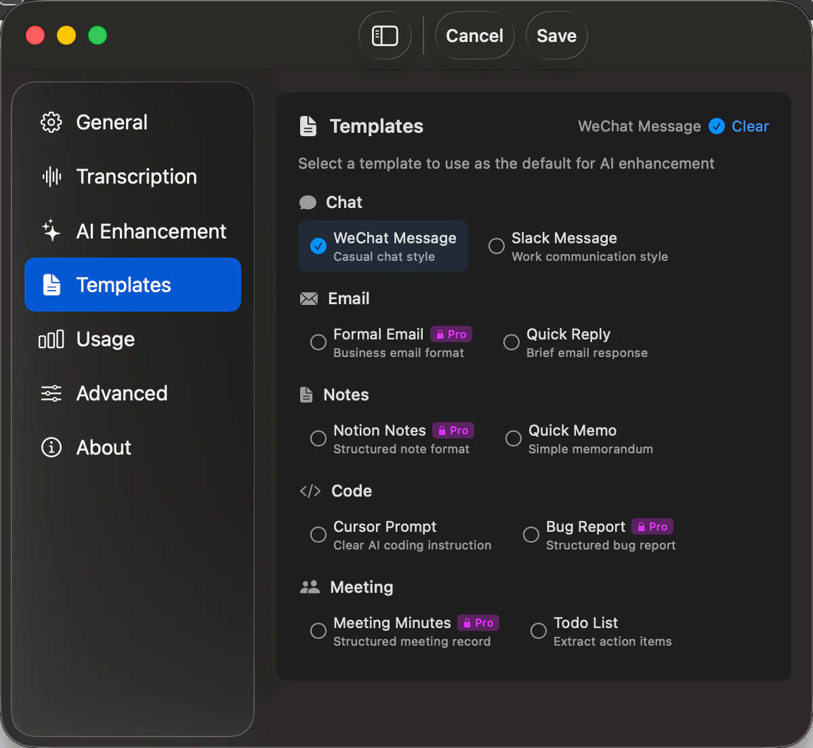The width and height of the screenshot is (813, 748).
Task: Choose the Cursor Prompt template
Action: pyautogui.click(x=401, y=535)
